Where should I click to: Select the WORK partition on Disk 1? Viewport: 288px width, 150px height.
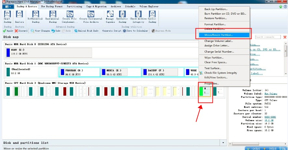pos(192,72)
